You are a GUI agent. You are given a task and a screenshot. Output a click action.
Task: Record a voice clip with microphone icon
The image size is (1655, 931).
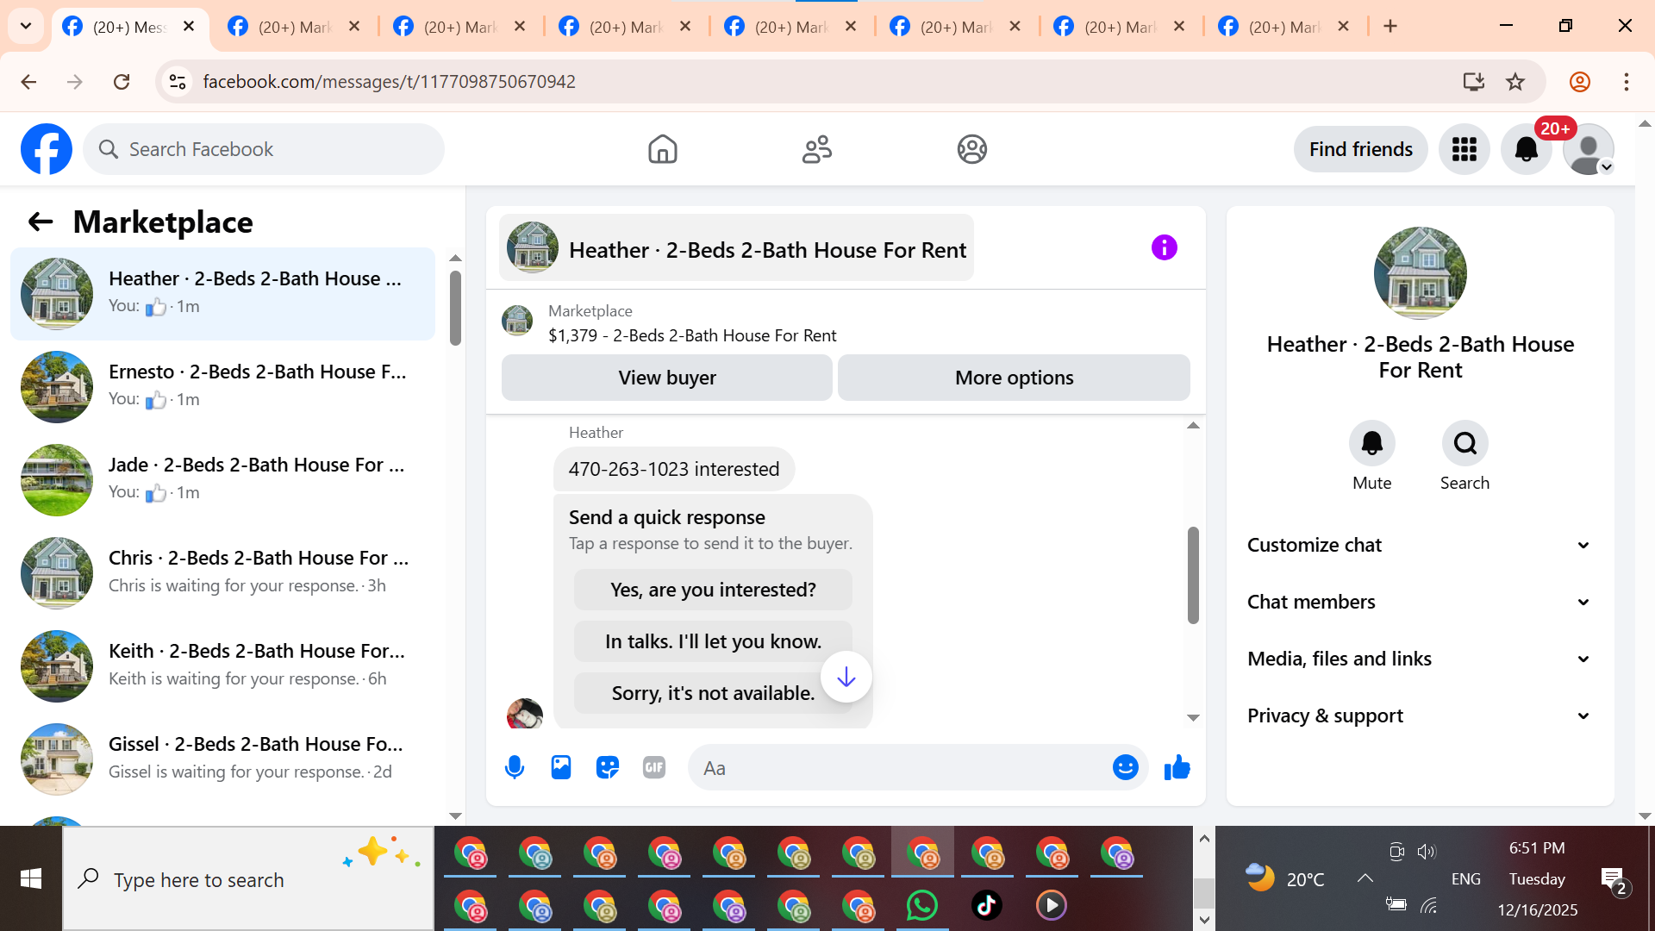[x=515, y=767]
